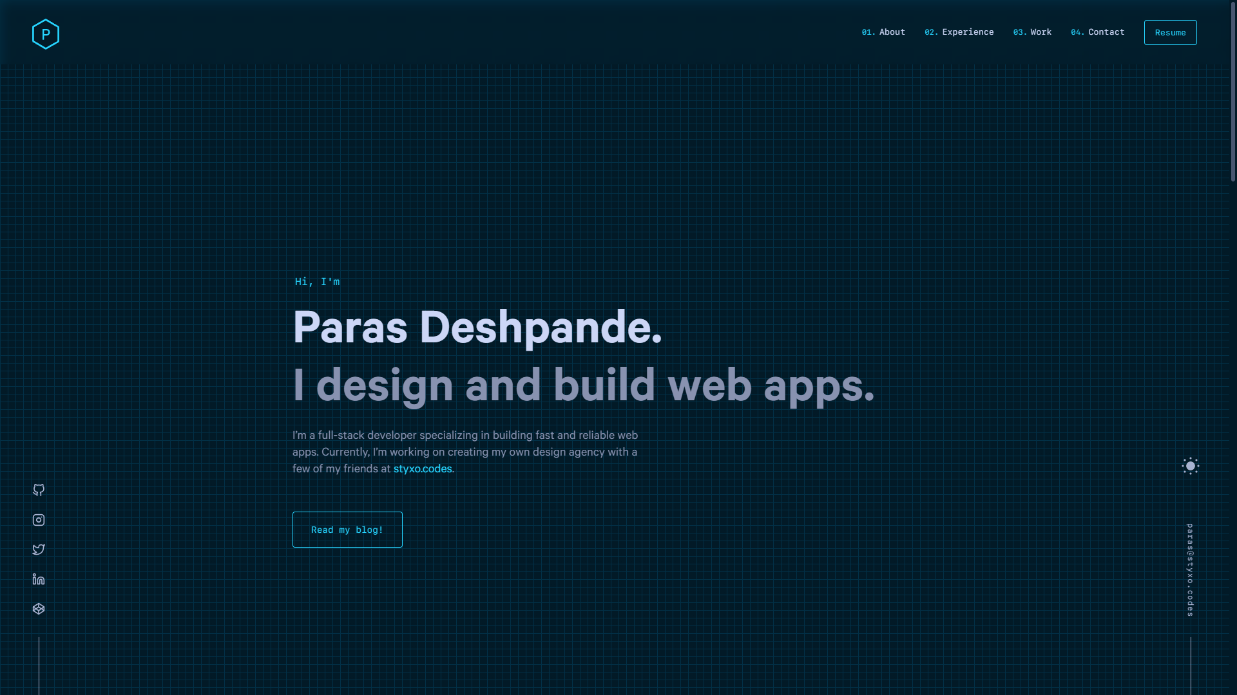The height and width of the screenshot is (695, 1237).
Task: Click the CodePen icon
Action: pos(39,609)
